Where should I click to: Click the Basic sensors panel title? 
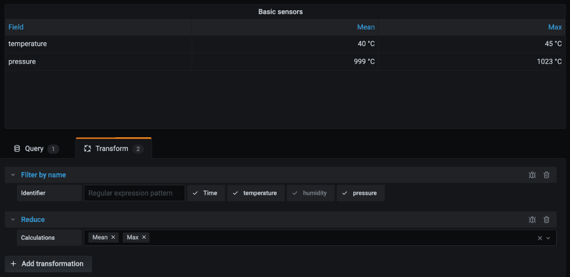coord(281,11)
